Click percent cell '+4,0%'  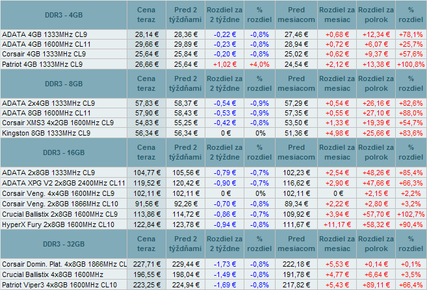point(259,64)
